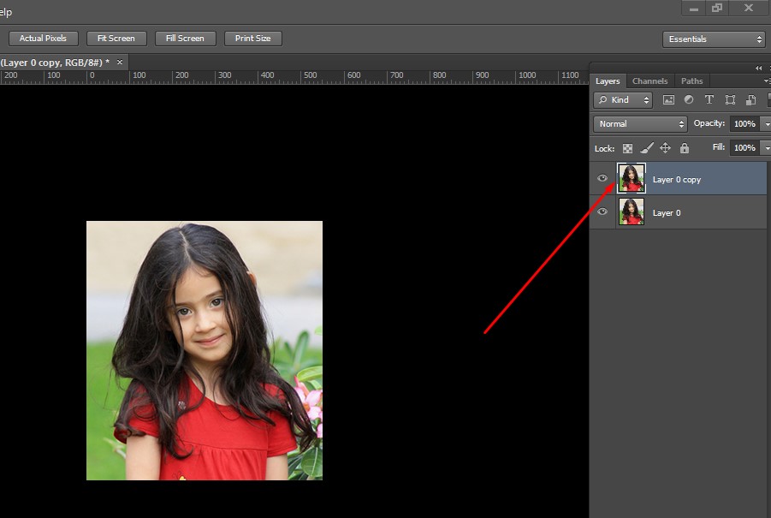The image size is (771, 518).
Task: Filter layers by adjustment layers icon
Action: (688, 100)
